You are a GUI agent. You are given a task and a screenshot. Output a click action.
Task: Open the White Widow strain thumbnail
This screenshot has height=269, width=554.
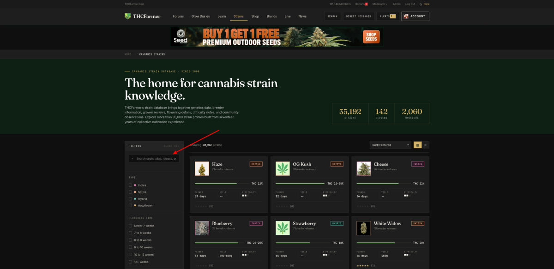click(363, 228)
